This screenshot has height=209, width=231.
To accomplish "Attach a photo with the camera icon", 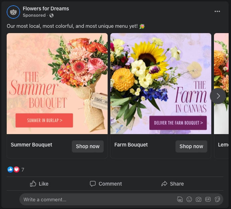I will point(199,200).
